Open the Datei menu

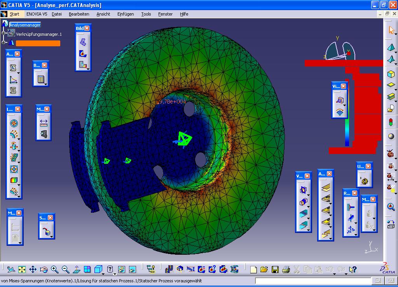57,14
